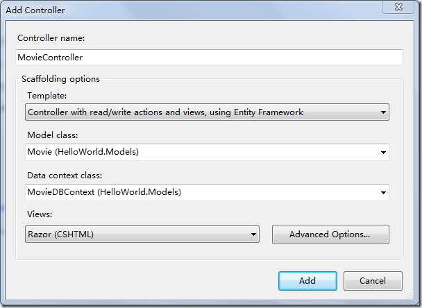422x308 pixels.
Task: Click the 'Views:' label
Action: (40, 214)
